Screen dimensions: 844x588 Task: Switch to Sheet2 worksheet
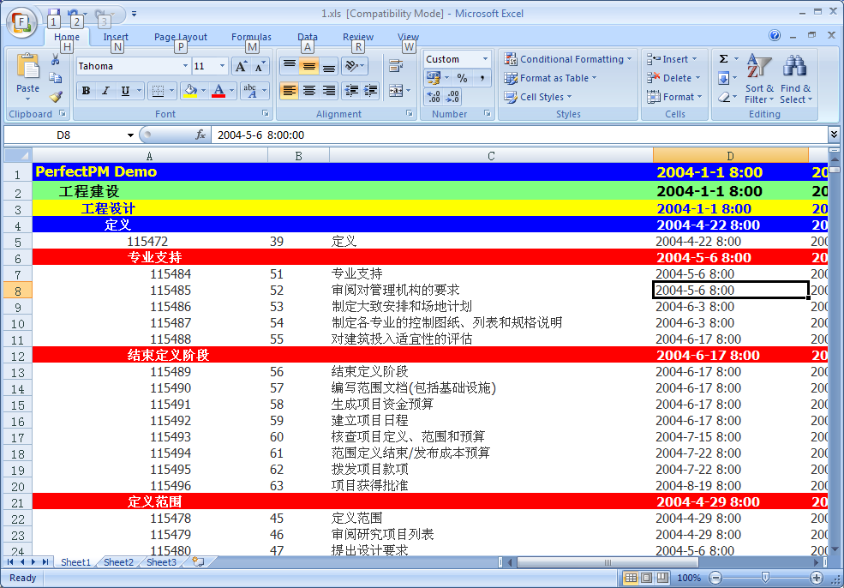(x=118, y=562)
